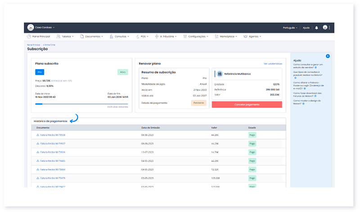This screenshot has width=360, height=213.
Task: Expand the Tabelas menu
Action: pyautogui.click(x=68, y=36)
